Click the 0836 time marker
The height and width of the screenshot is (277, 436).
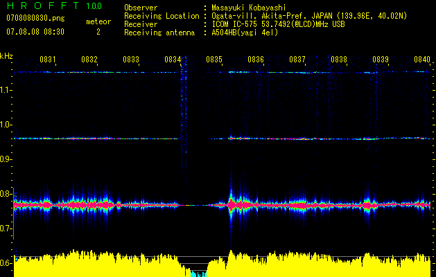coord(256,60)
